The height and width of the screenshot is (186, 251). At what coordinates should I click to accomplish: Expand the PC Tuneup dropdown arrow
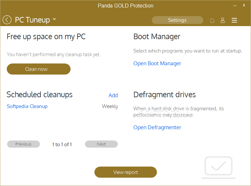point(54,19)
